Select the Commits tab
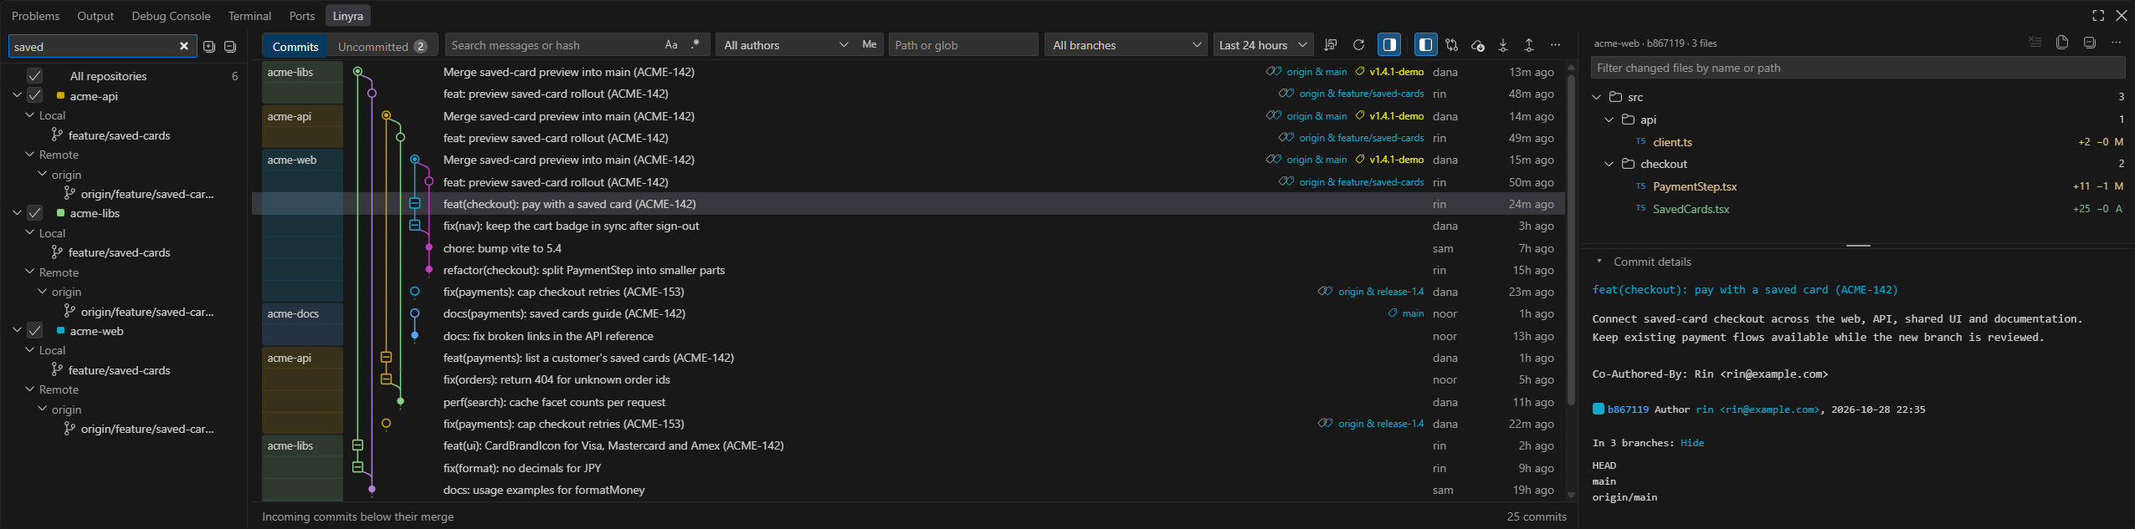This screenshot has width=2135, height=529. click(295, 46)
